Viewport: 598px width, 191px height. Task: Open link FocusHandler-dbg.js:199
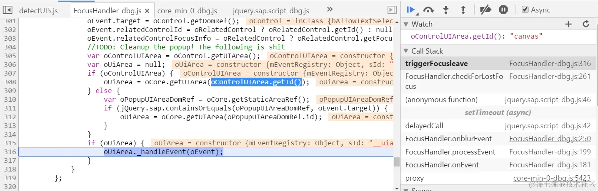550,152
